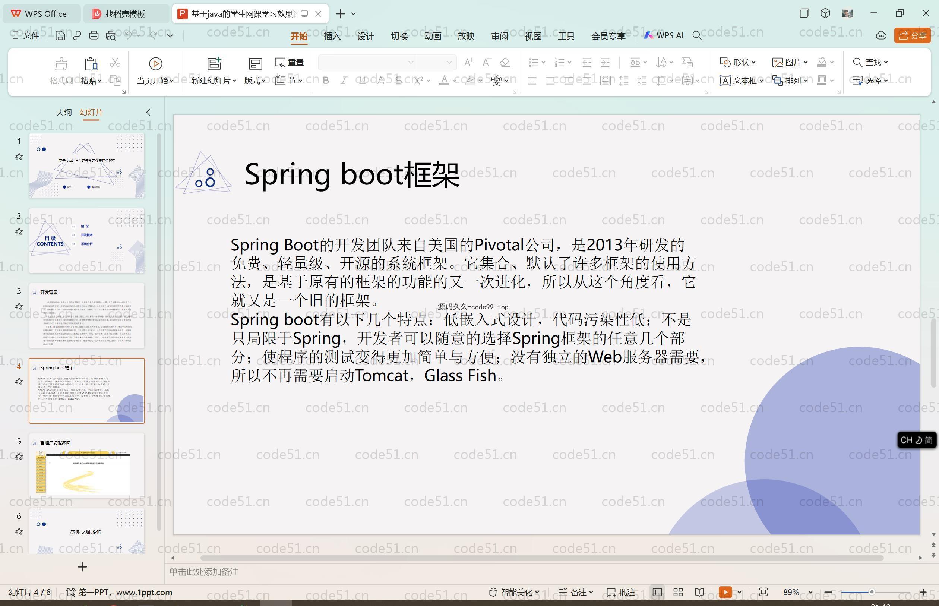Click the WPS AI button
This screenshot has width=939, height=606.
point(664,35)
